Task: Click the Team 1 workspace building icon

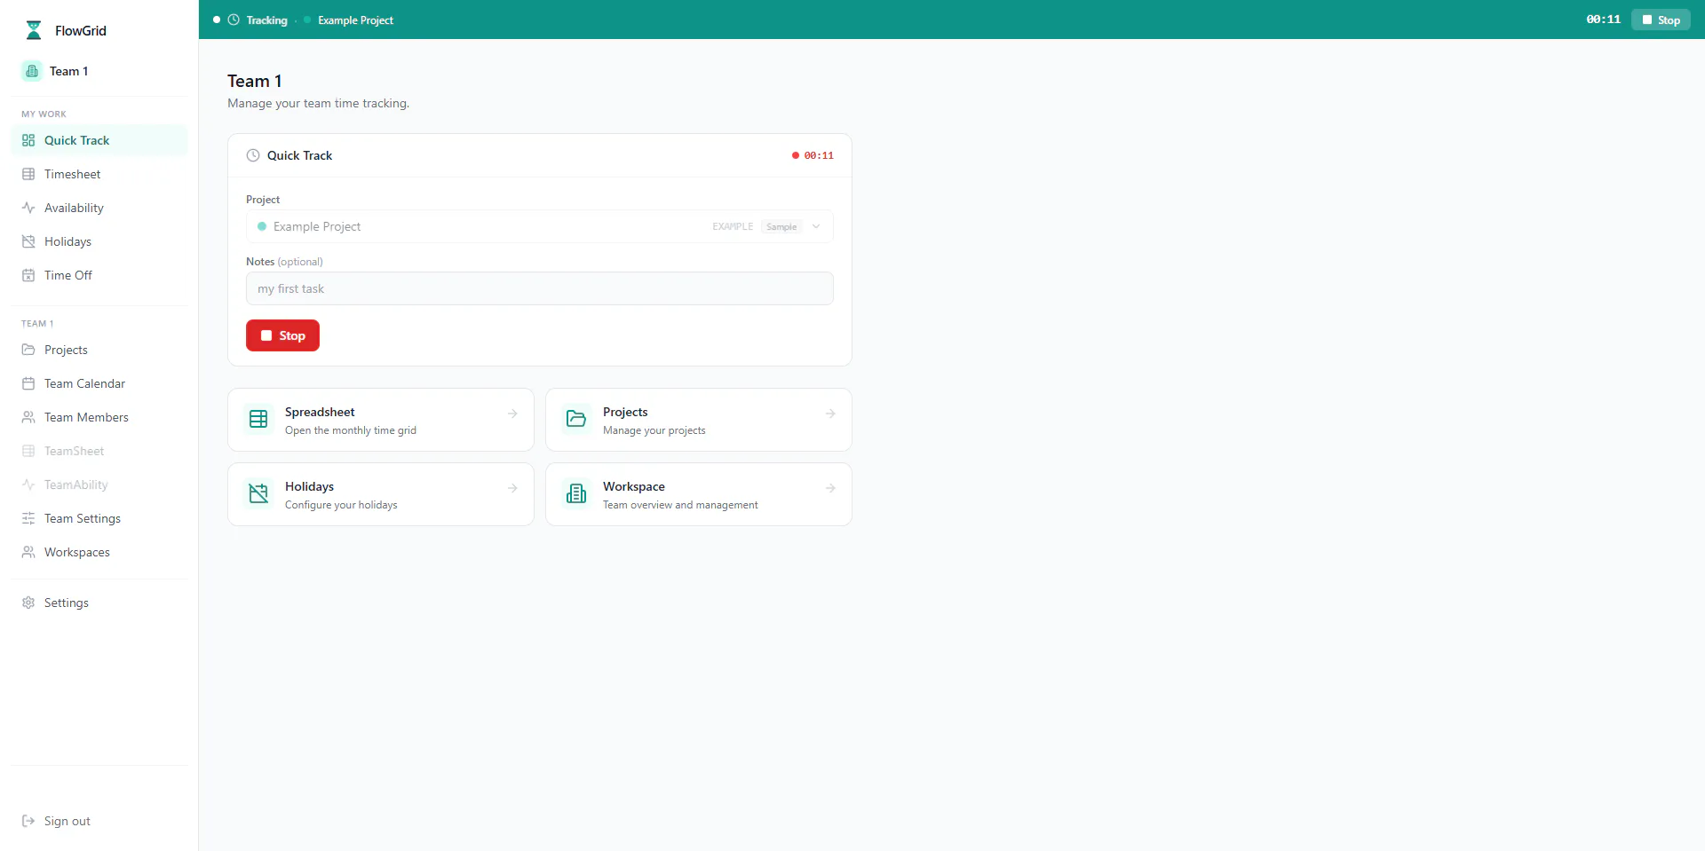Action: pyautogui.click(x=32, y=71)
